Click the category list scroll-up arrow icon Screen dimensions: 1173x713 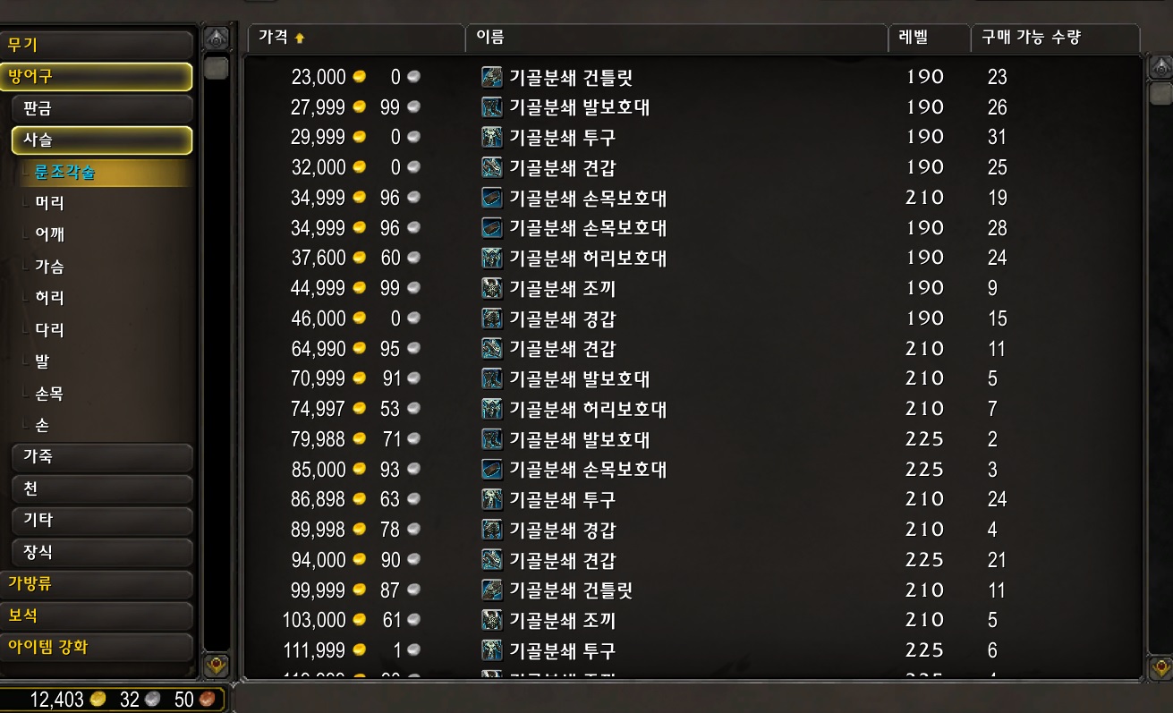pyautogui.click(x=217, y=39)
